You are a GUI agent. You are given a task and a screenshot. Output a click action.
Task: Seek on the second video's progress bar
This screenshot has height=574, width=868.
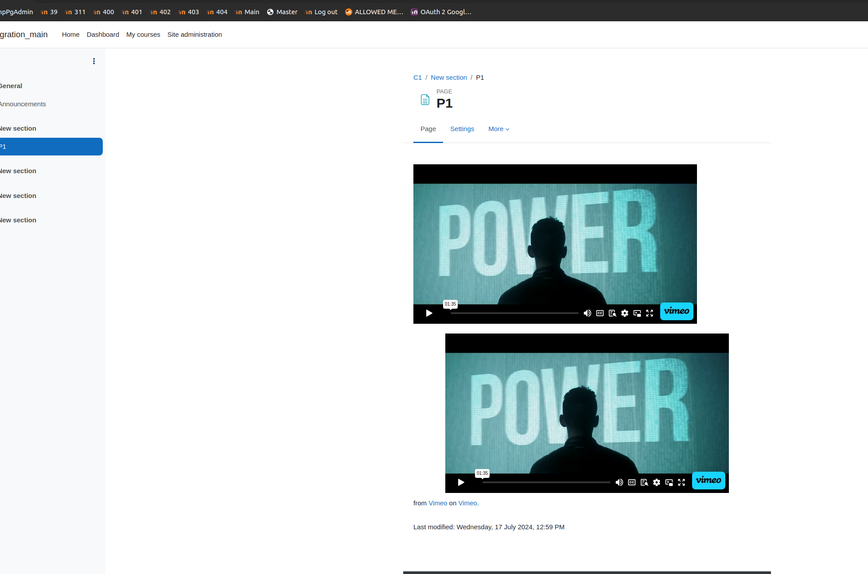(546, 482)
